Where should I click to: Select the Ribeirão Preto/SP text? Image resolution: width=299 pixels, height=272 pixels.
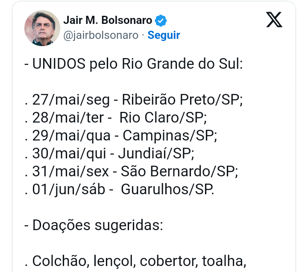182,99
